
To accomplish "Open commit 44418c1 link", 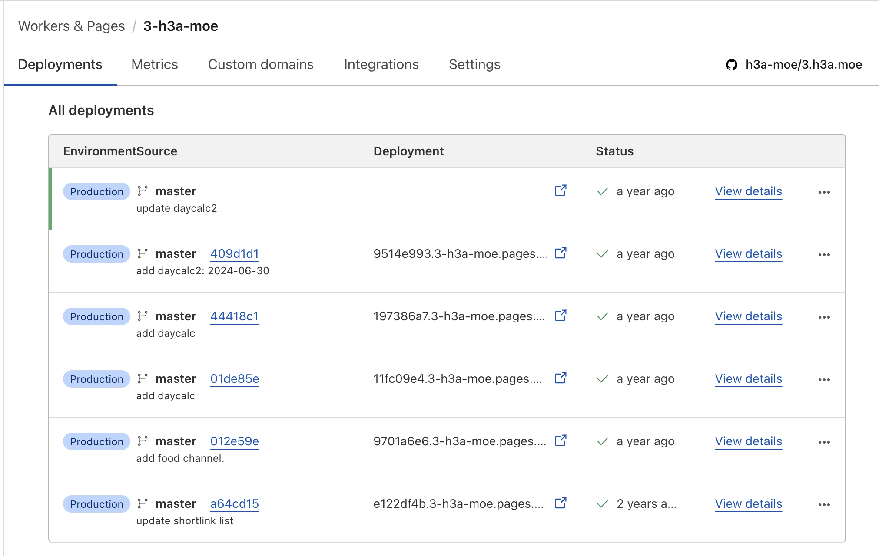I will 235,316.
